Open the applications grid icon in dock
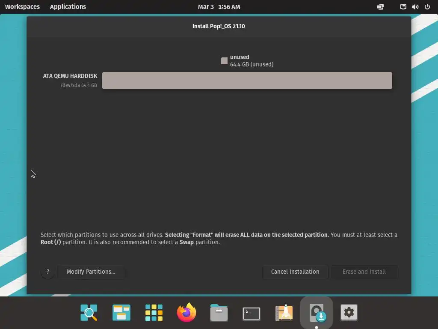The width and height of the screenshot is (438, 329). coord(154,312)
